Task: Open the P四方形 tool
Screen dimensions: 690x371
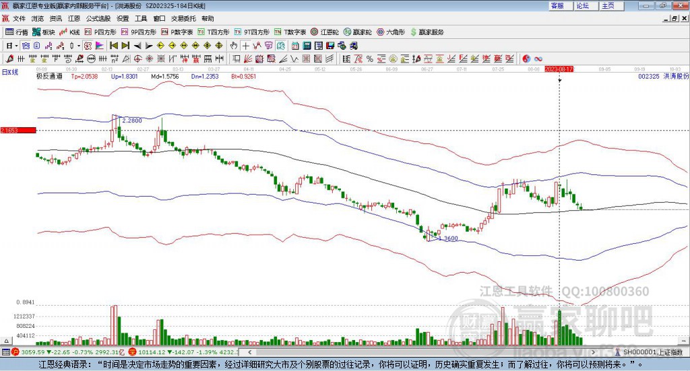Action: pos(100,32)
